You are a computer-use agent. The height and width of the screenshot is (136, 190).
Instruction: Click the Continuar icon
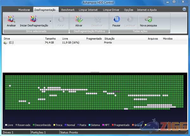click(130, 20)
